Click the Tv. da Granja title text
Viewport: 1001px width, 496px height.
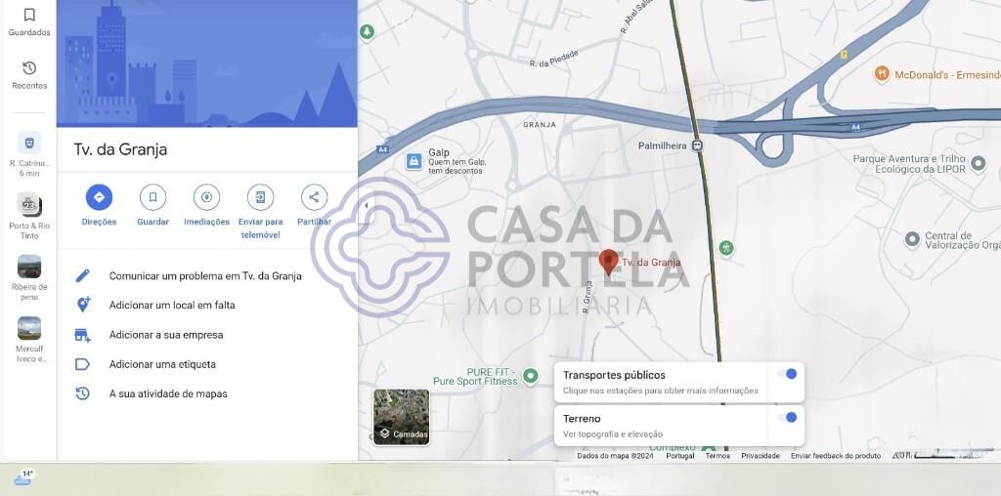tap(120, 149)
